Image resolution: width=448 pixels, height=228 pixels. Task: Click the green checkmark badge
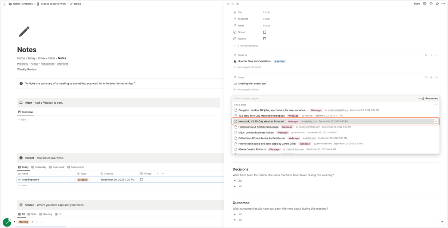[x=7, y=222]
